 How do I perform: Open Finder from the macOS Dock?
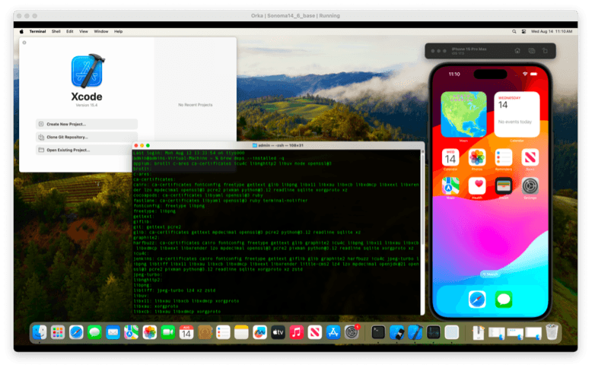(x=40, y=333)
